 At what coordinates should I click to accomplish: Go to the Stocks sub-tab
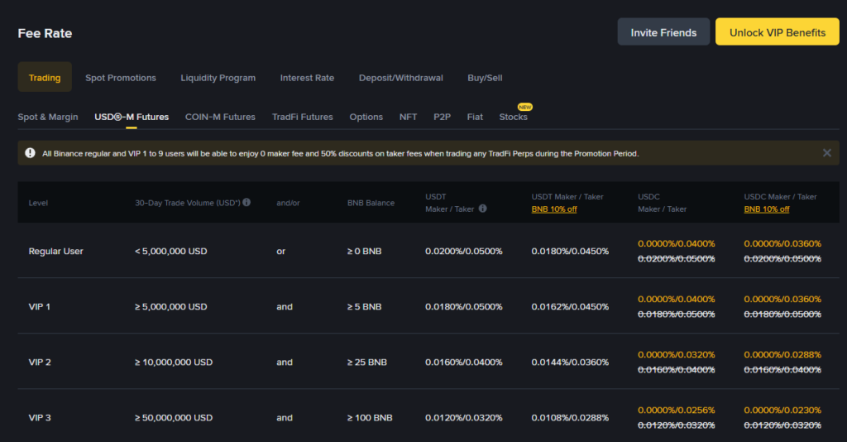(x=513, y=117)
